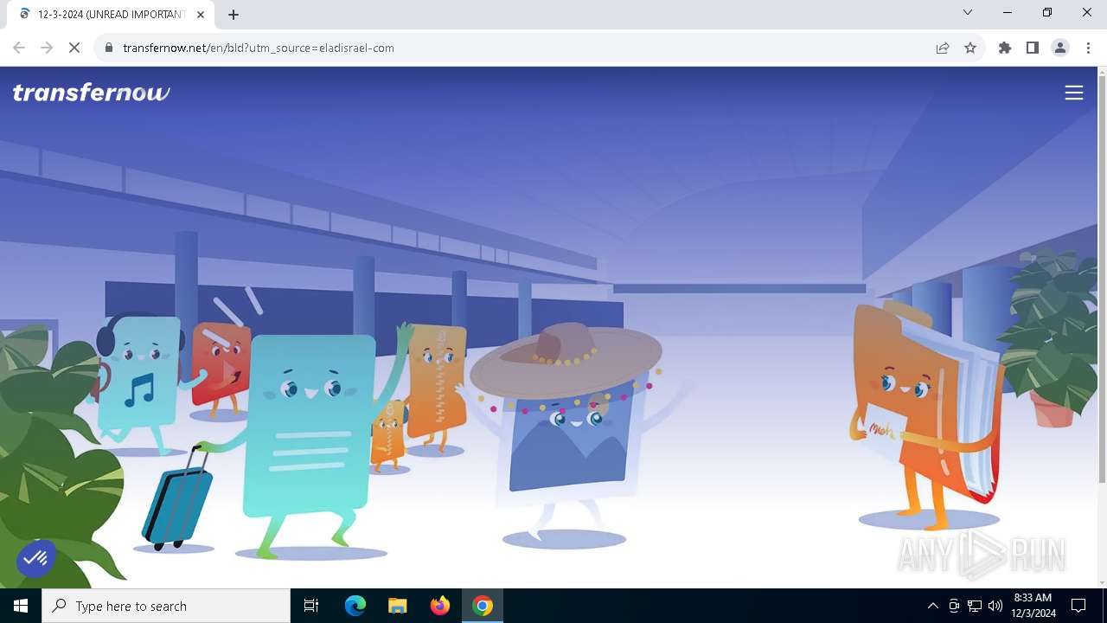
Task: View site information padlock icon
Action: (109, 48)
